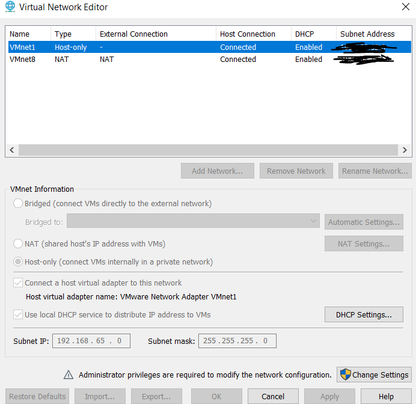Click Add Network button
The width and height of the screenshot is (416, 404).
(218, 171)
